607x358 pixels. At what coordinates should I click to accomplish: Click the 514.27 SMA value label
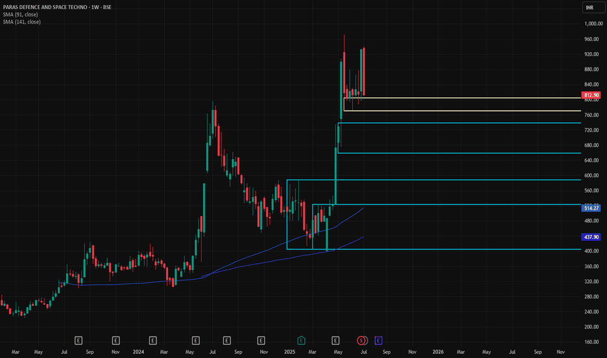coord(591,208)
